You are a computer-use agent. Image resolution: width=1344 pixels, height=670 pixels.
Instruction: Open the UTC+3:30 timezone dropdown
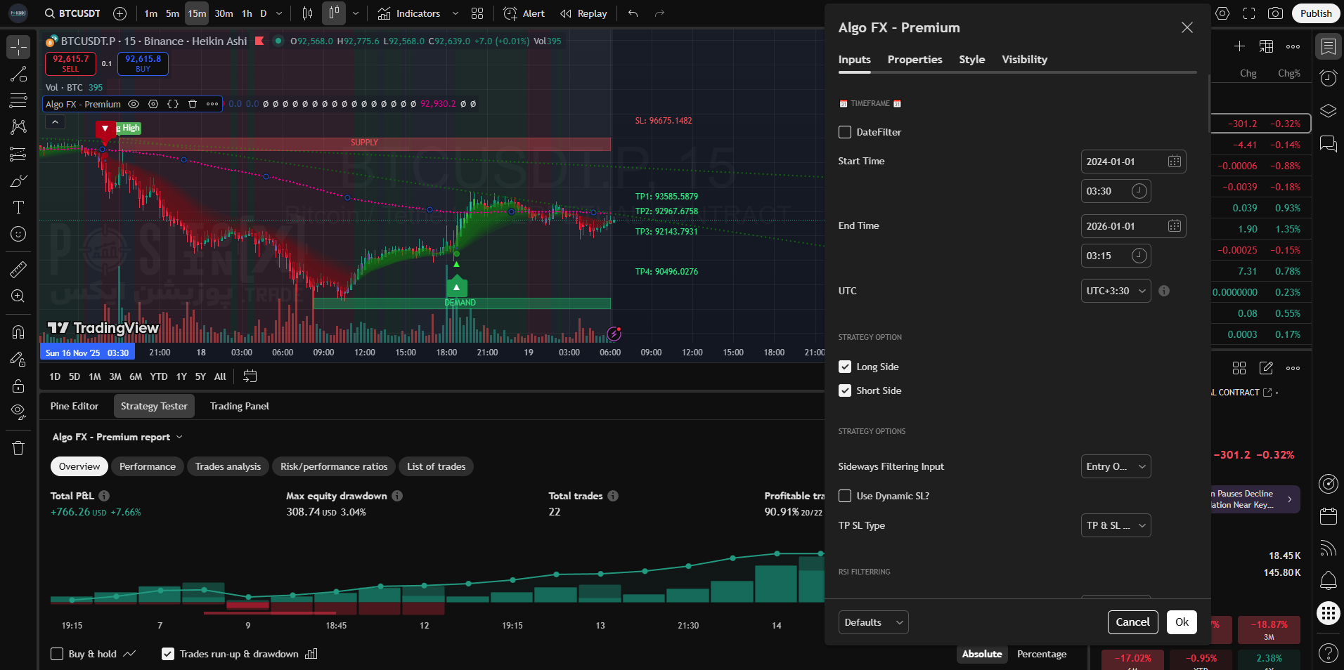coord(1116,291)
